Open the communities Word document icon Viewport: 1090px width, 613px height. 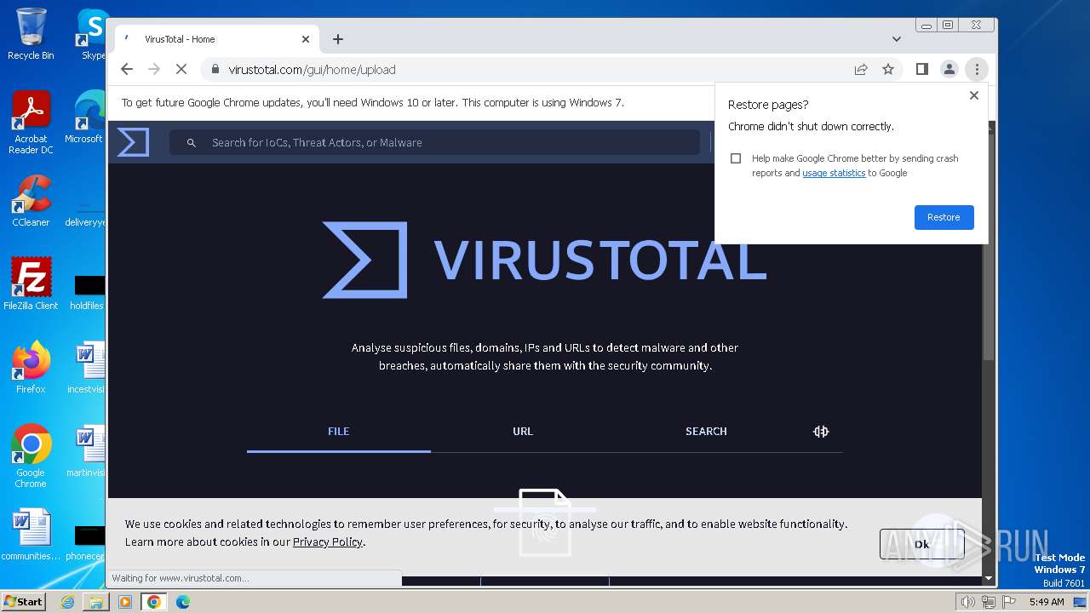point(31,535)
